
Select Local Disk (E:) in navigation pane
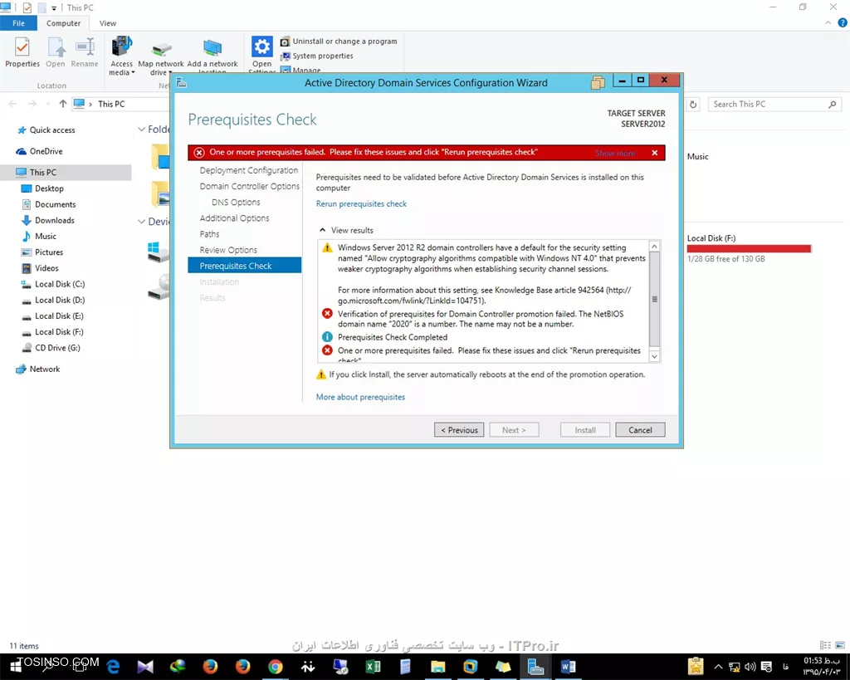coord(52,316)
